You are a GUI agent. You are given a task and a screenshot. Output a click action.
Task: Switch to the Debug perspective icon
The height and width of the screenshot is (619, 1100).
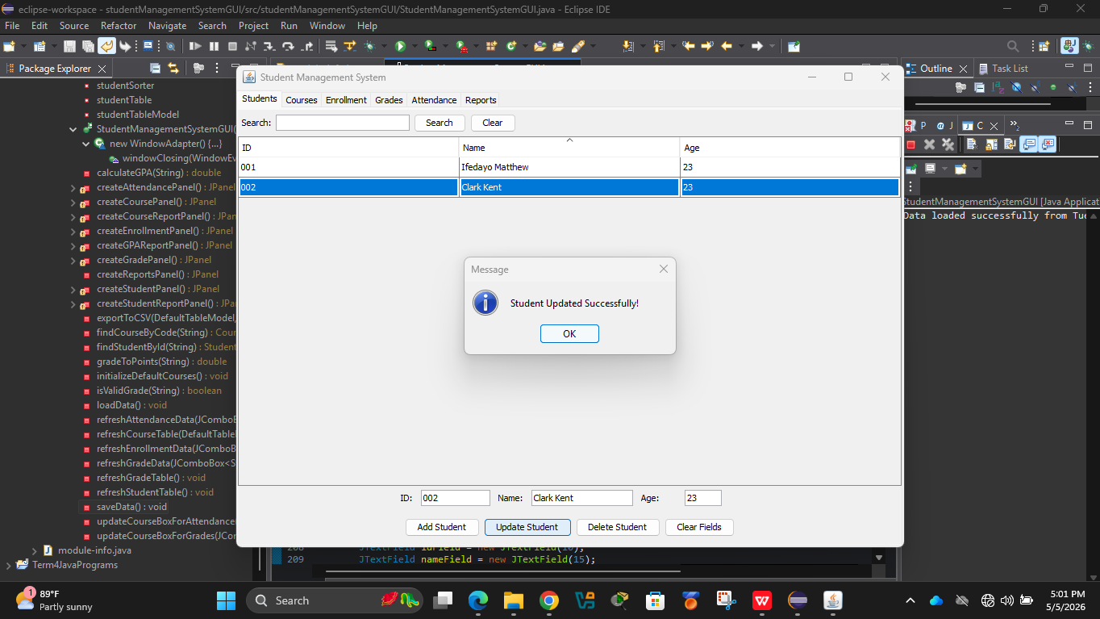tap(1087, 46)
